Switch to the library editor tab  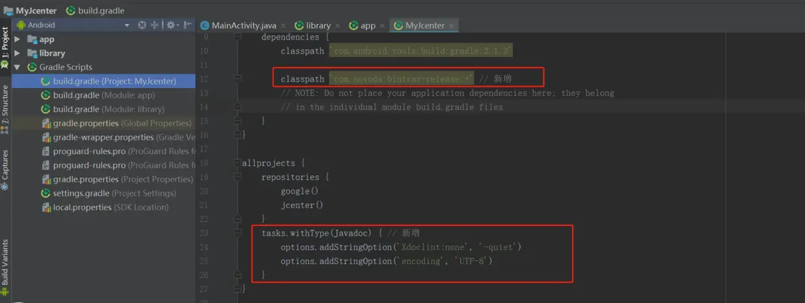[x=318, y=25]
